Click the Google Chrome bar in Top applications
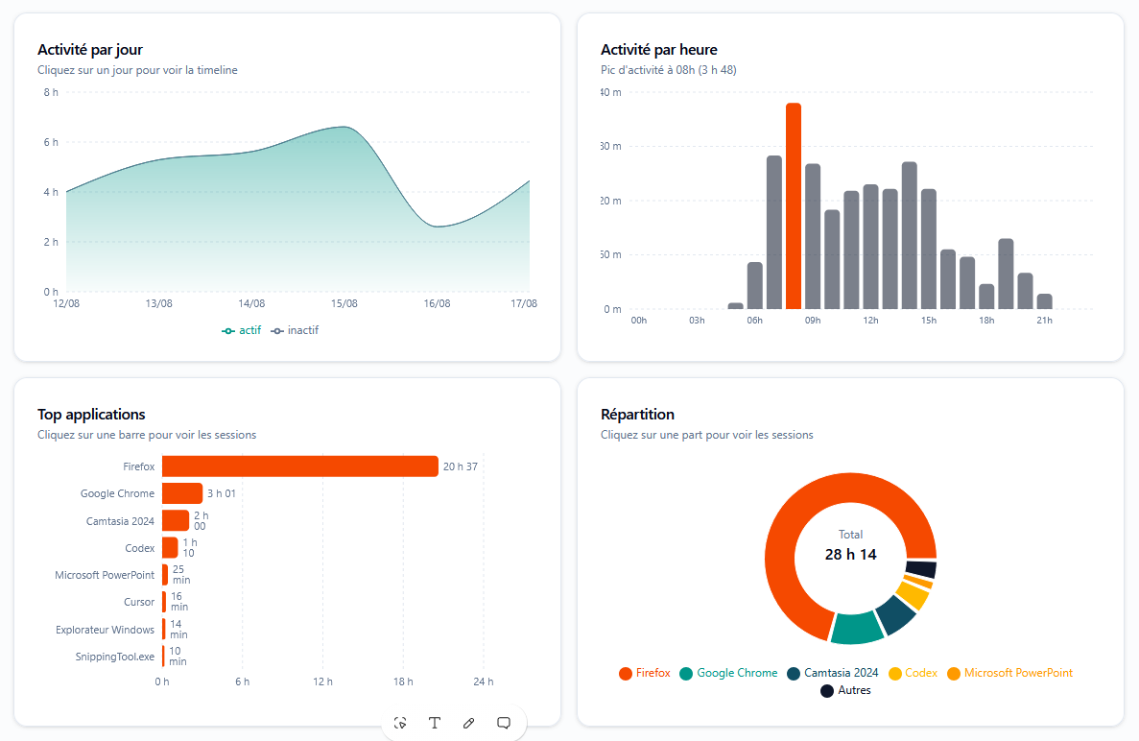Screen dimensions: 1139x741 182,493
